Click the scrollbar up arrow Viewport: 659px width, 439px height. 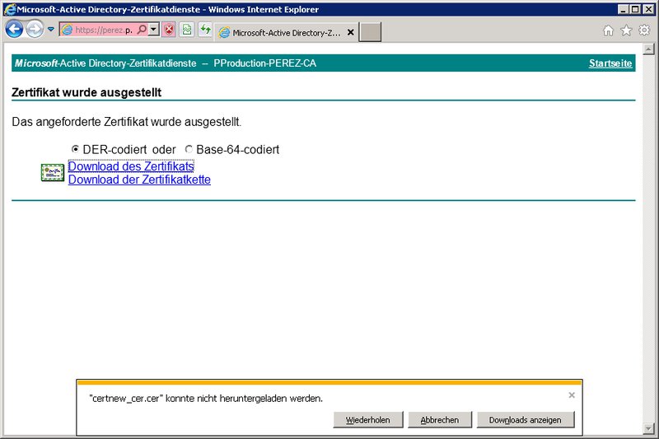pyautogui.click(x=648, y=49)
